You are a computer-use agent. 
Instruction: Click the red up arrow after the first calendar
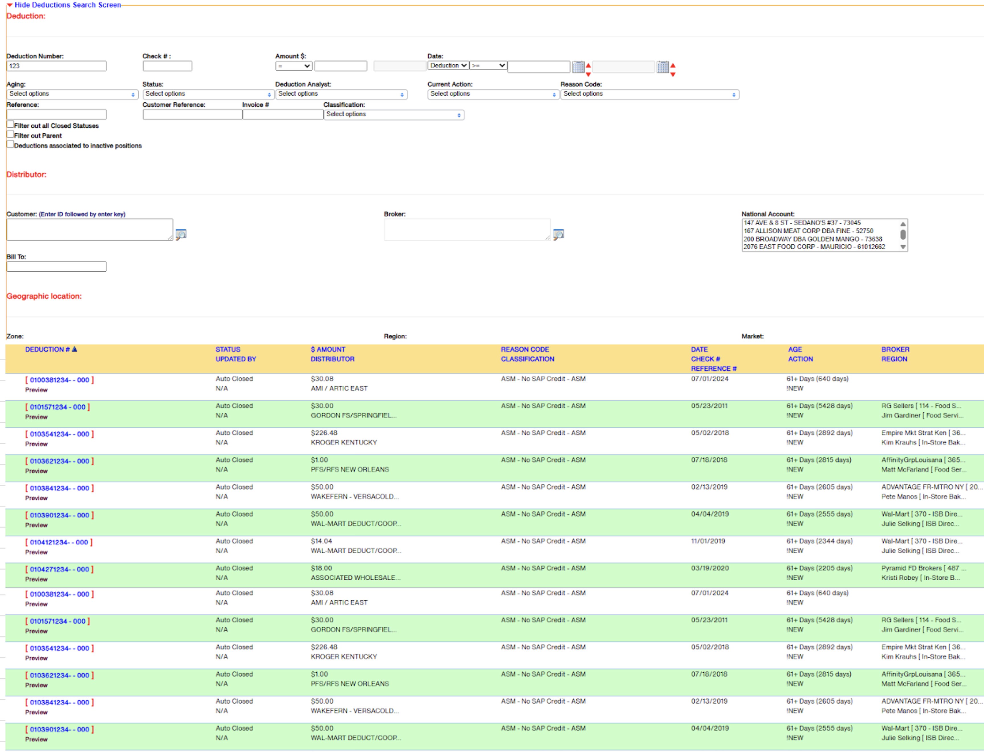[x=588, y=65]
